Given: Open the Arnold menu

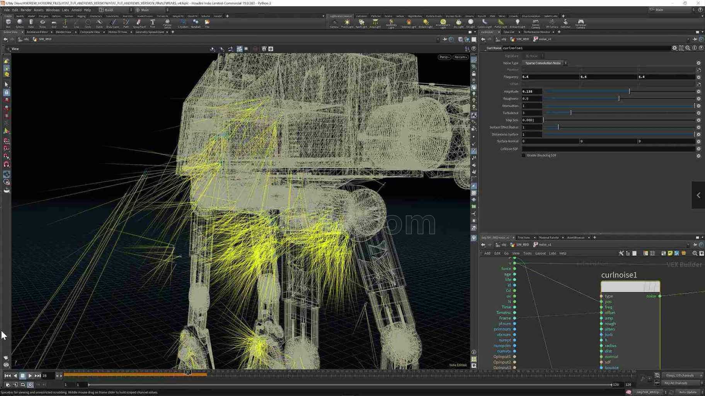Looking at the screenshot, I should pyautogui.click(x=76, y=10).
